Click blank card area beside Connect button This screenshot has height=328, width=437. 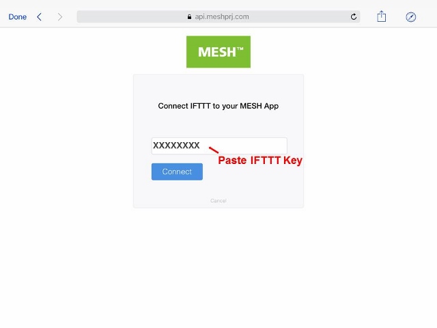(251, 178)
